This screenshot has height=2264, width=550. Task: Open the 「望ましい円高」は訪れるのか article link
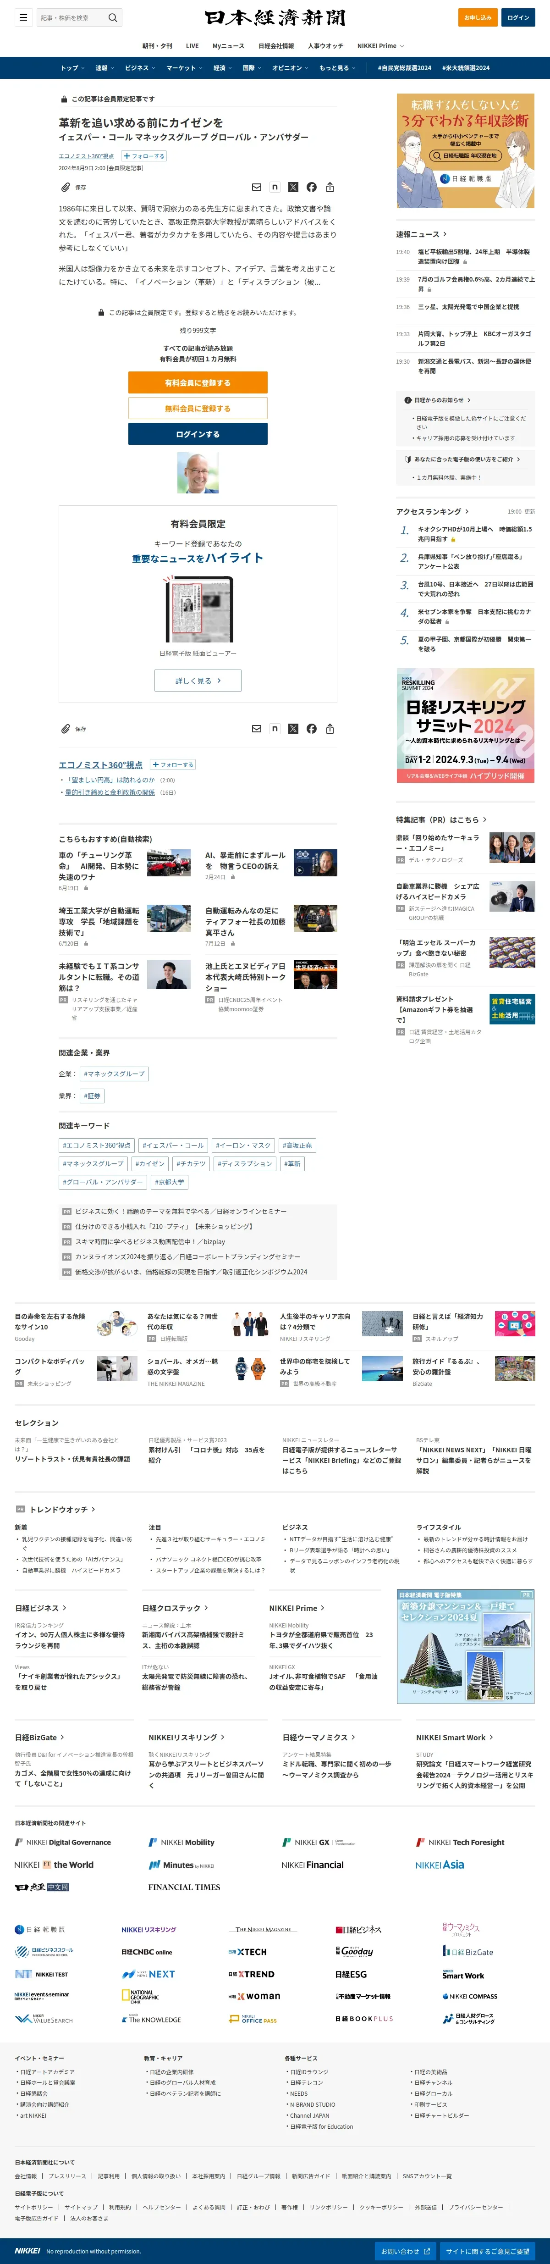point(110,780)
